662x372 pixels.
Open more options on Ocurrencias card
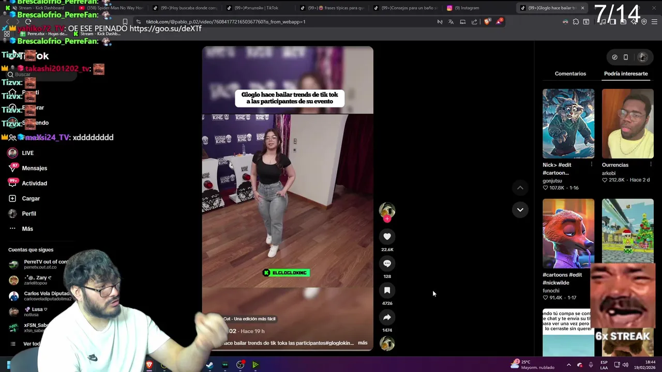point(651,164)
